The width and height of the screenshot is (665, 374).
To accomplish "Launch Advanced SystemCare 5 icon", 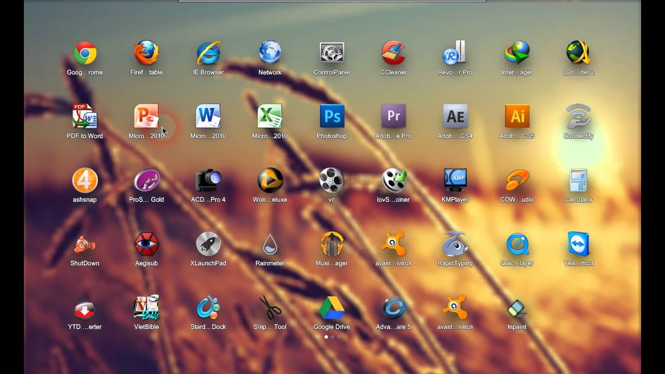I will click(x=393, y=308).
